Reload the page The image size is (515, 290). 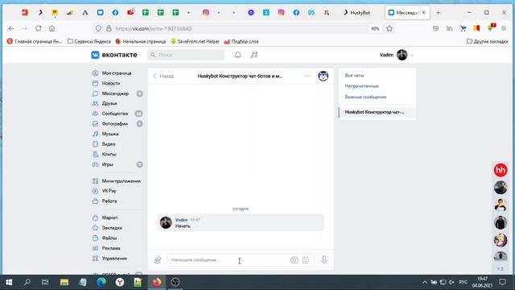click(39, 29)
